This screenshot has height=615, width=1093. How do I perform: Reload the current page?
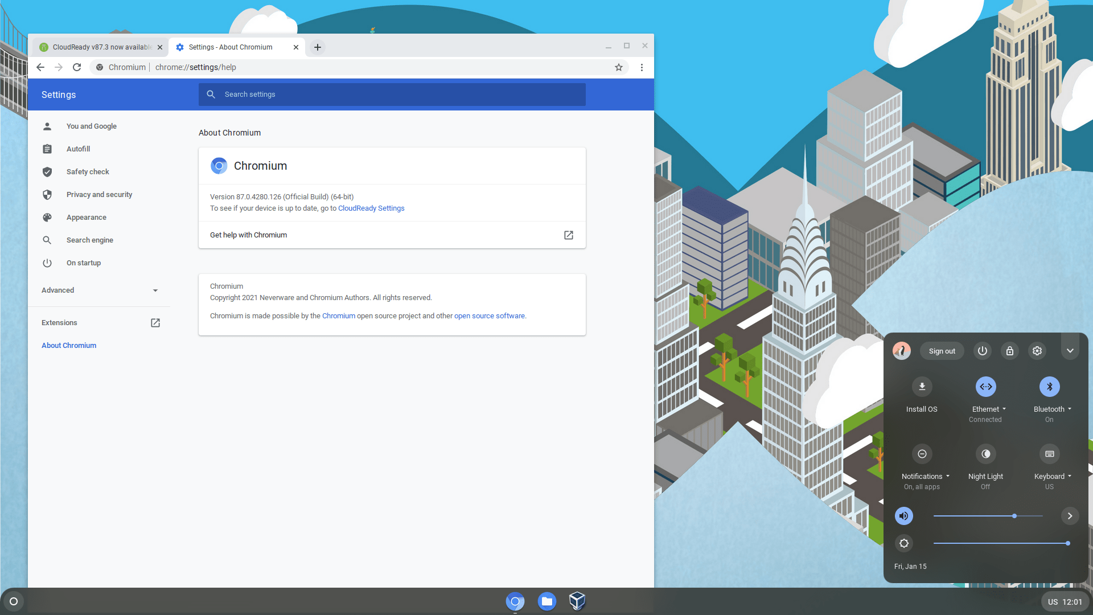point(77,67)
